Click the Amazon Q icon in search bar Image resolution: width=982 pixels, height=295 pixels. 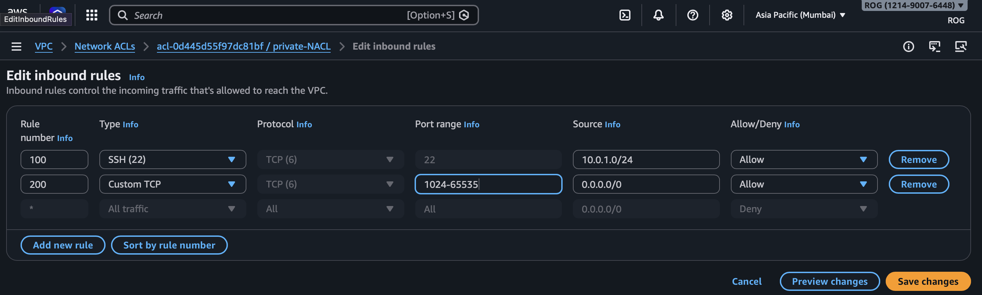pos(464,15)
